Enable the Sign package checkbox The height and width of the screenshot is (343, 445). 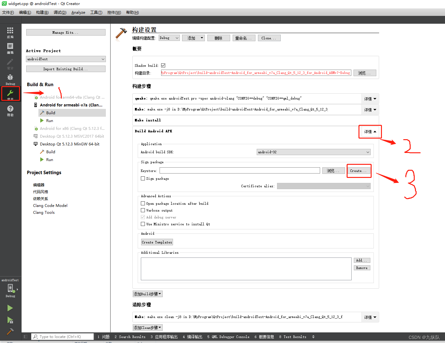pyautogui.click(x=143, y=179)
